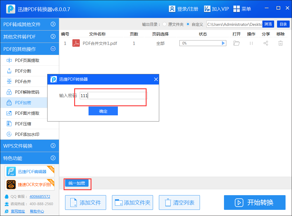This screenshot has height=216, width=292.
Task: Click file name PDF合并文件1.pdf
Action: click(100, 43)
